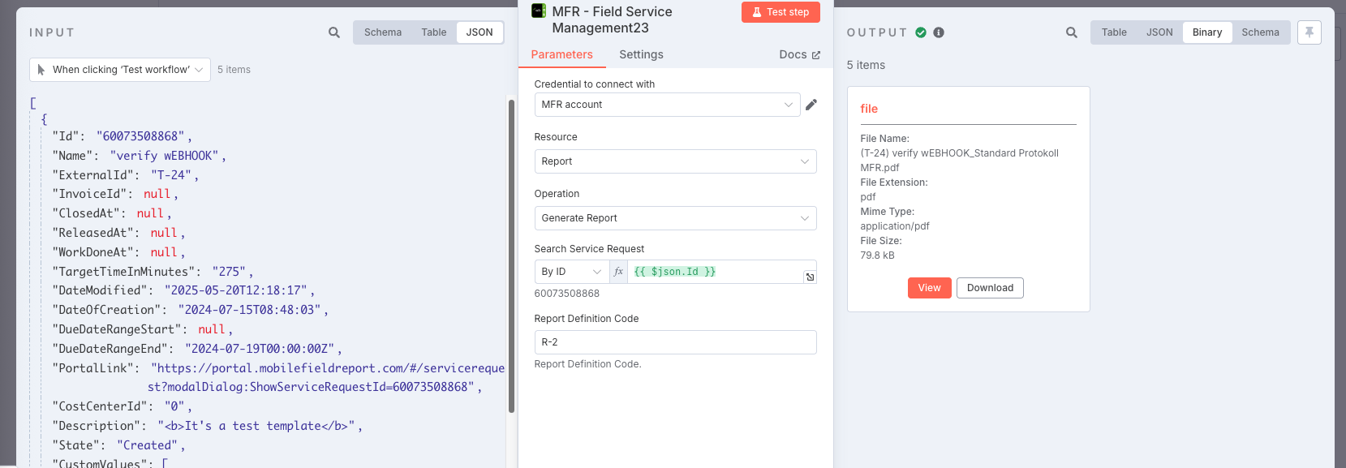The width and height of the screenshot is (1346, 468).
Task: Open the Settings tab
Action: point(641,54)
